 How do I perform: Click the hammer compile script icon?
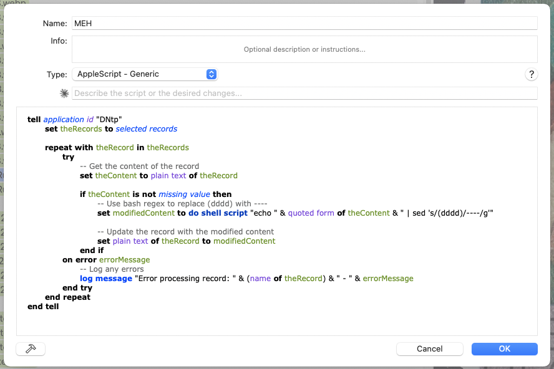coord(31,349)
